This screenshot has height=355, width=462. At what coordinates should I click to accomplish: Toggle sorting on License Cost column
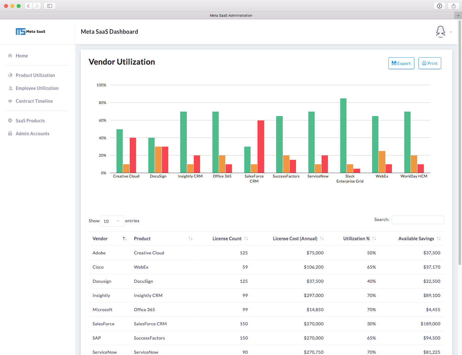pyautogui.click(x=322, y=238)
